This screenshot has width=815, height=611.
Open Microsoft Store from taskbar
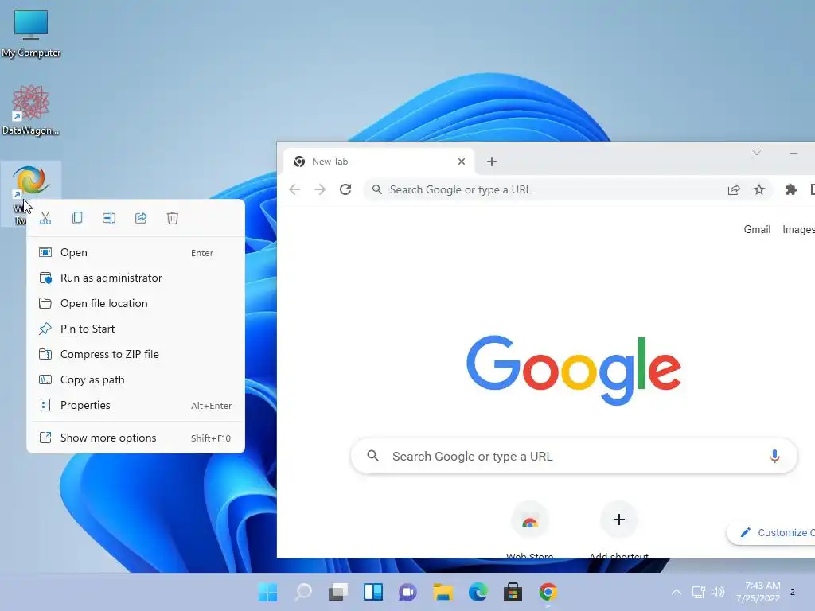(x=513, y=592)
